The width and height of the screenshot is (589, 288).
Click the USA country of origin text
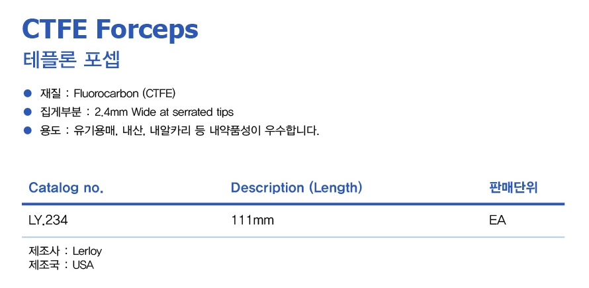[83, 265]
